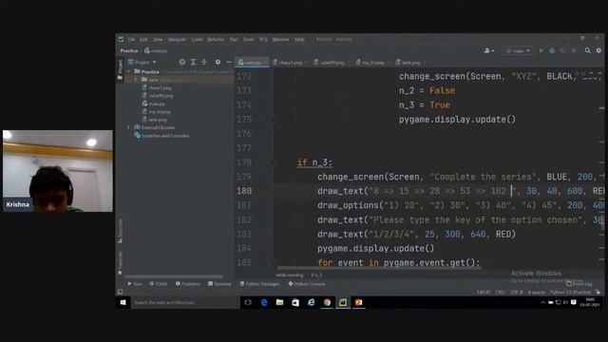Open PowerPoint from the taskbar

coord(359,302)
